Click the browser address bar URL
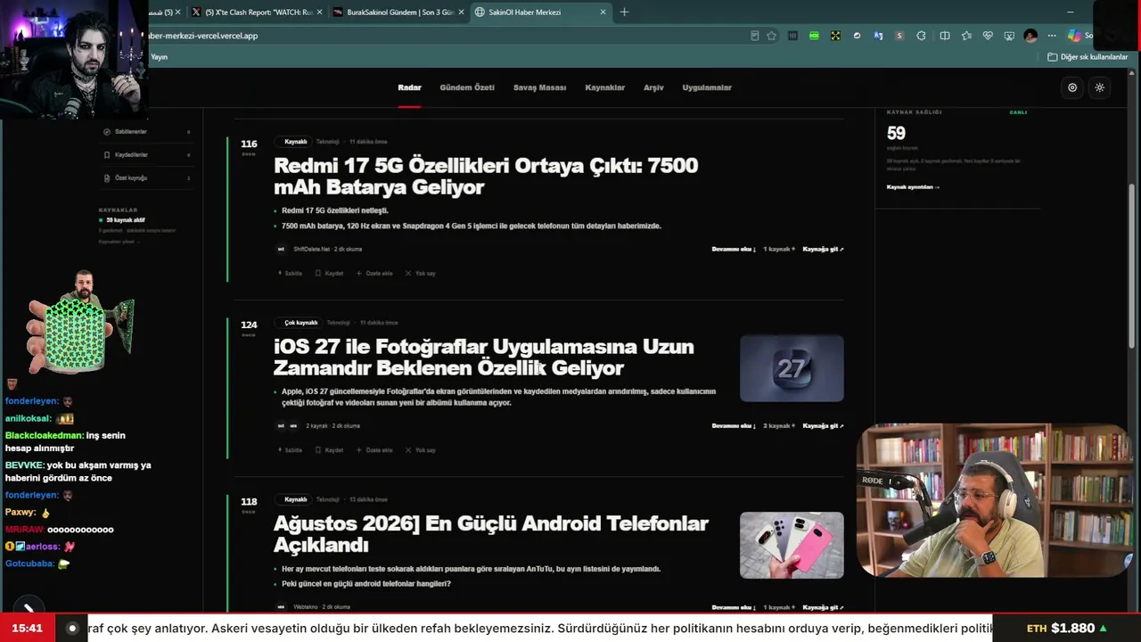Image resolution: width=1141 pixels, height=642 pixels. coord(203,36)
